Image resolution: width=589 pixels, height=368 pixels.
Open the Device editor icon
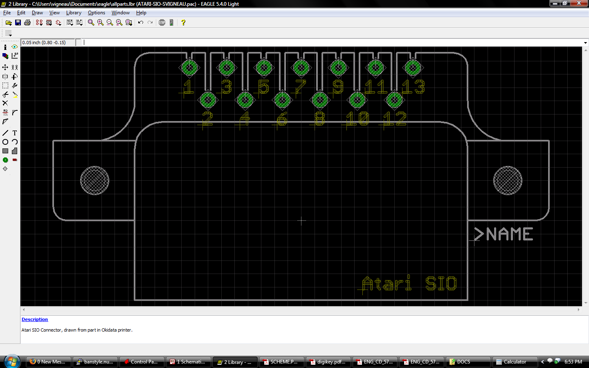39,22
